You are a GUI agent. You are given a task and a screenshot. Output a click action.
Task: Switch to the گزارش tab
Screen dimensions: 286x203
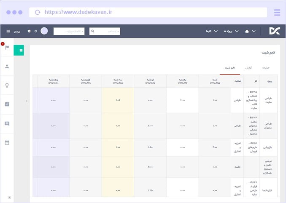click(248, 67)
